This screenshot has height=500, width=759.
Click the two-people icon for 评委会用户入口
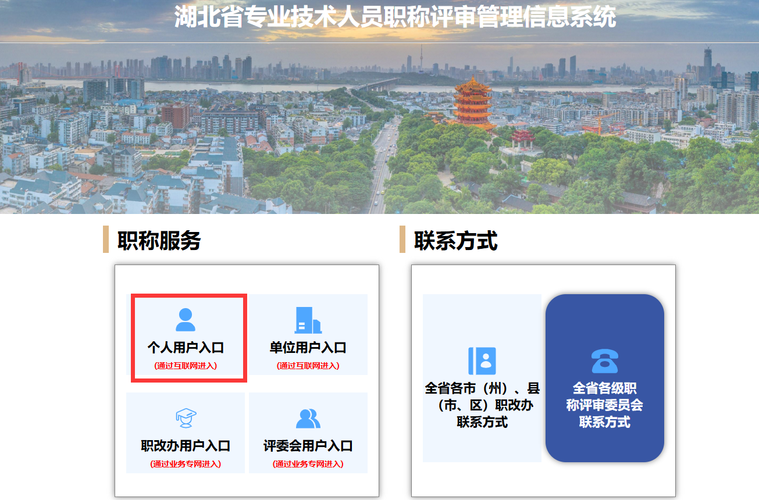(x=308, y=418)
